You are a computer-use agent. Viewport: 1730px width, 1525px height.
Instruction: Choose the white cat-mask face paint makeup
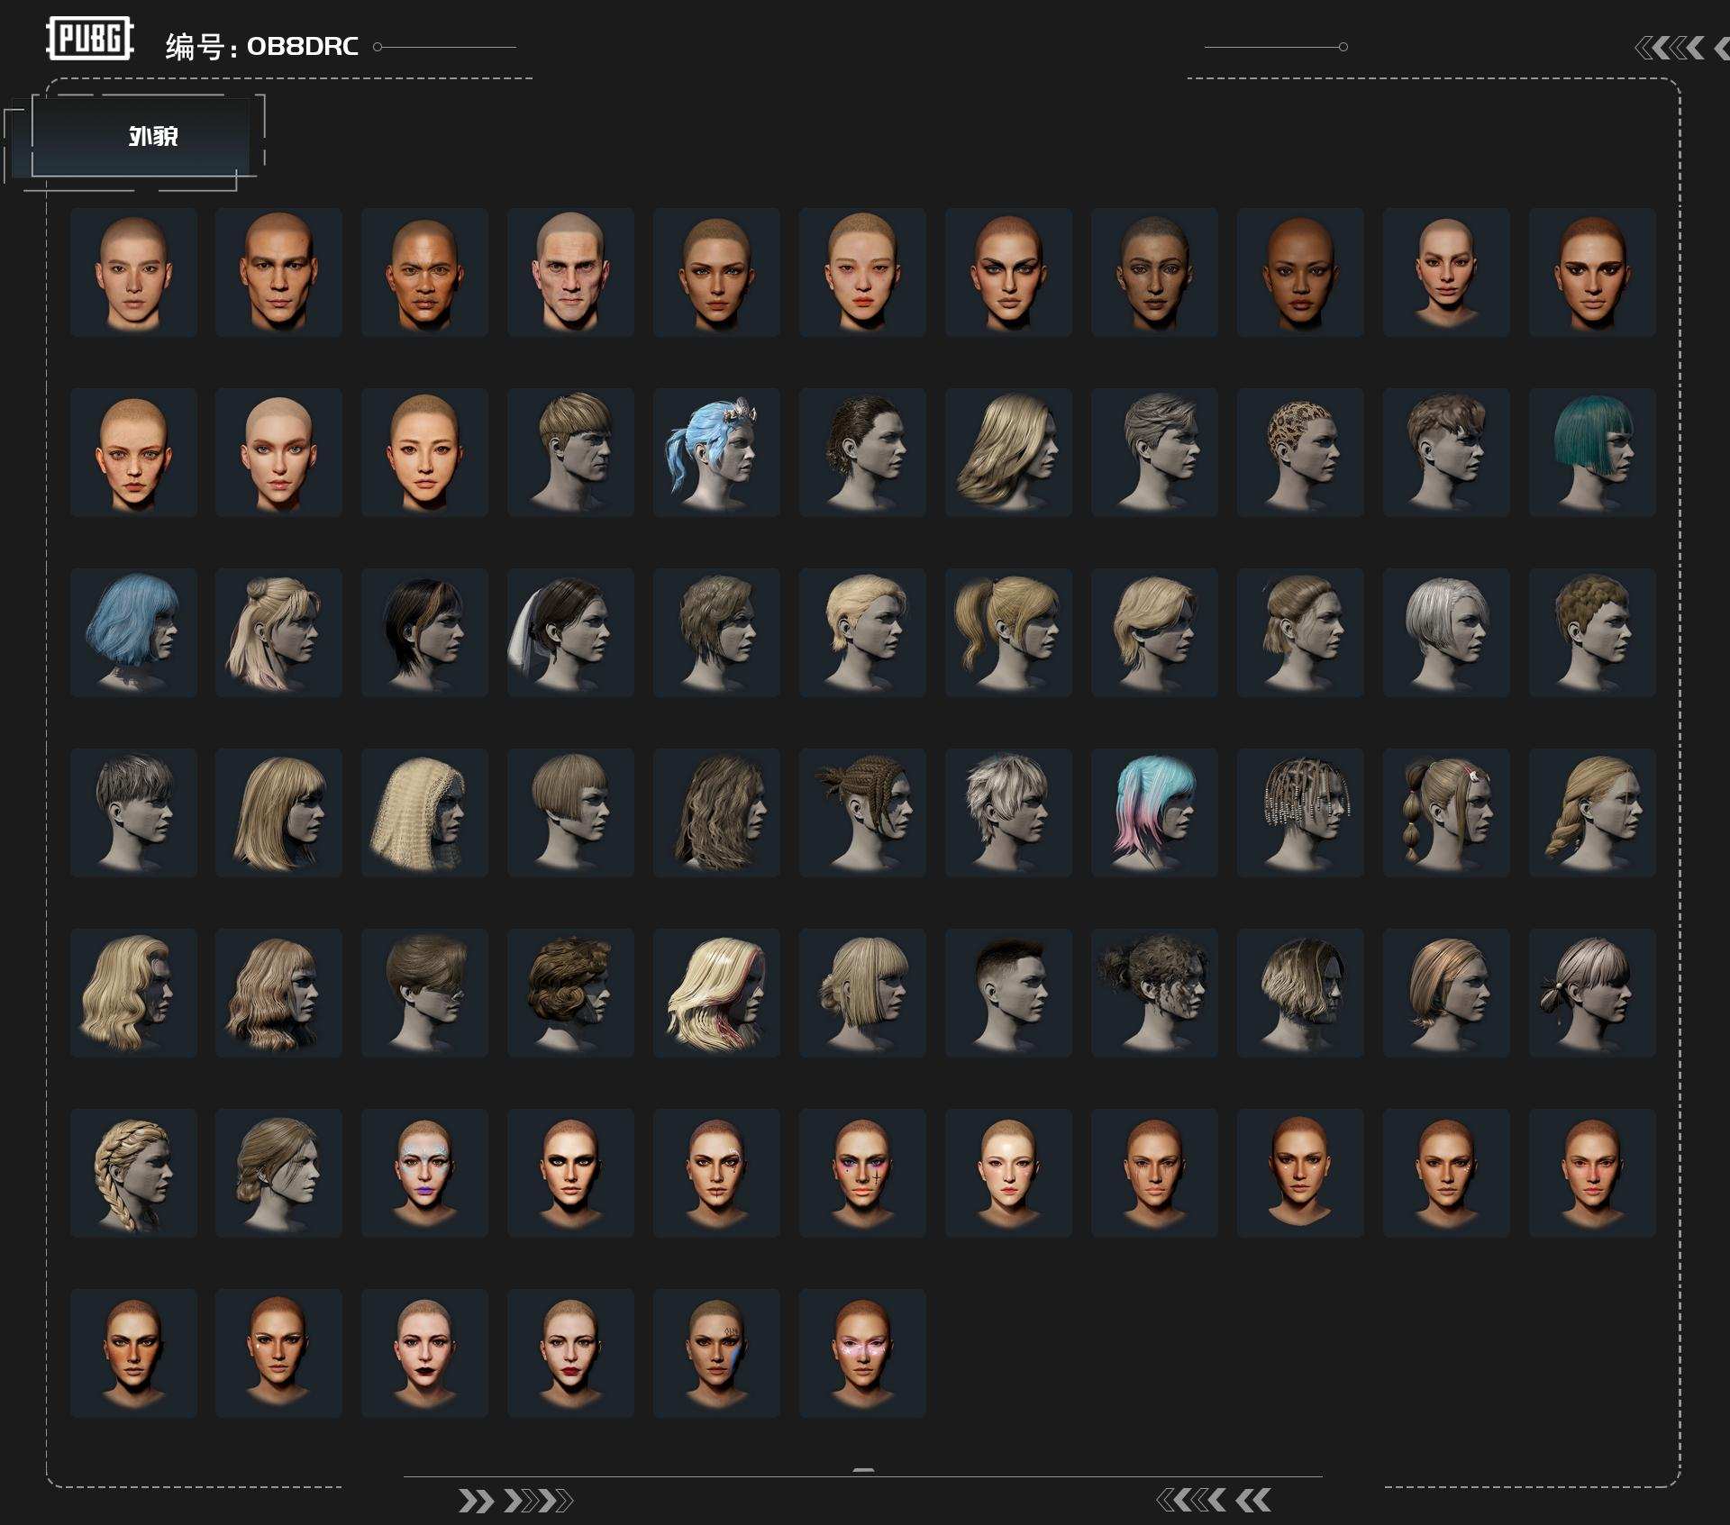click(424, 1173)
